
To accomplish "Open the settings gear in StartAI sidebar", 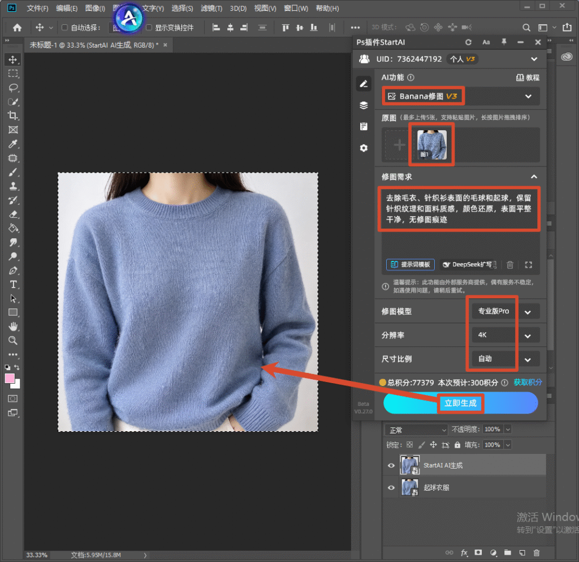I will point(364,148).
